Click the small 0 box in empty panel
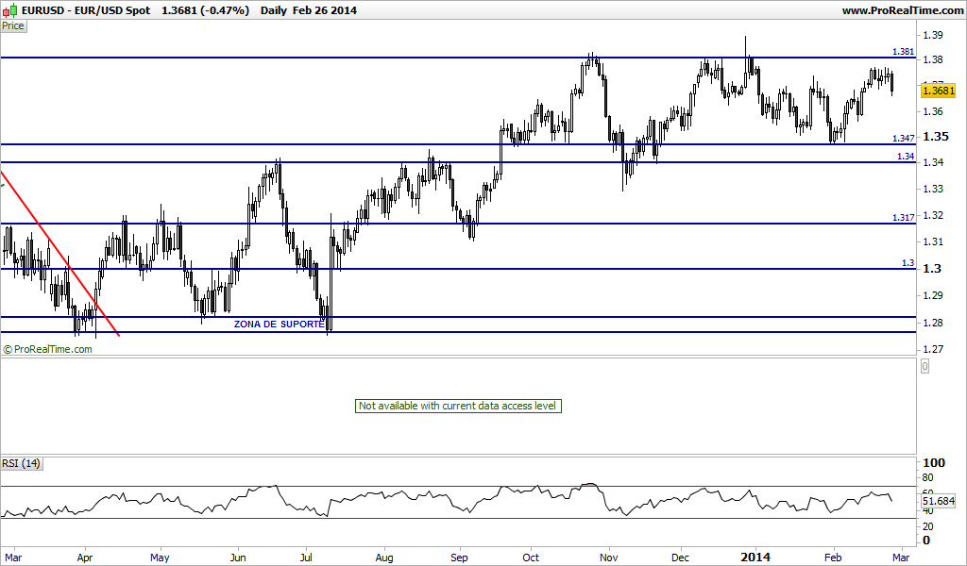Screen dimensions: 967x566 [x=925, y=366]
